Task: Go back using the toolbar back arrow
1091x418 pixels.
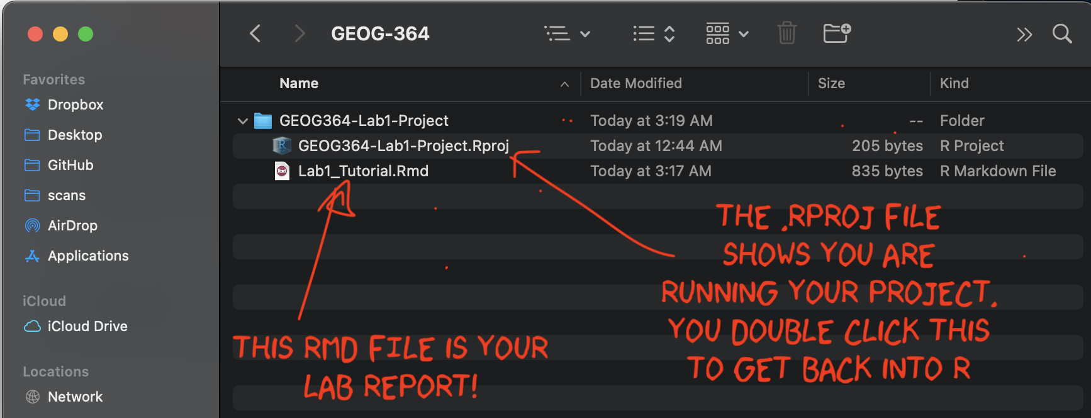Action: point(255,33)
